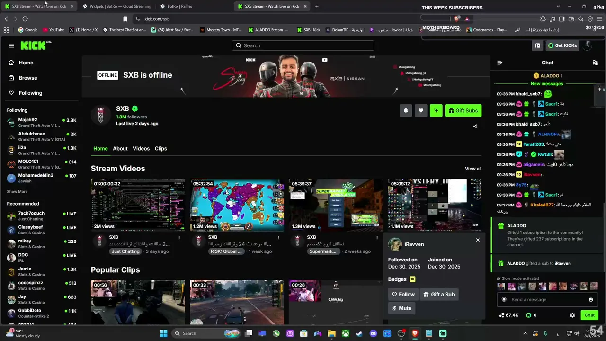The image size is (606, 341).
Task: Reload the page with refresh icon
Action: [x=25, y=19]
